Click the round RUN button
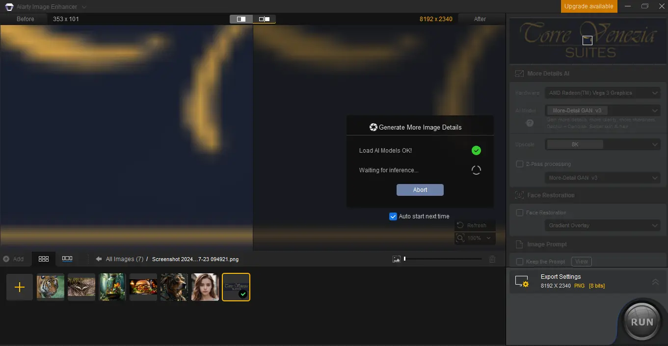Viewport: 668px width, 346px height. click(x=642, y=322)
